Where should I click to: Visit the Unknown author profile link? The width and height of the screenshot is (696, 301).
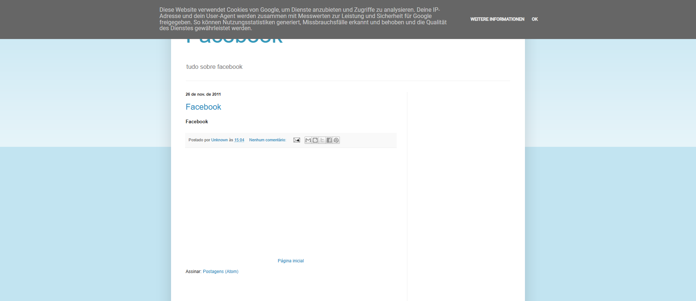click(x=219, y=140)
